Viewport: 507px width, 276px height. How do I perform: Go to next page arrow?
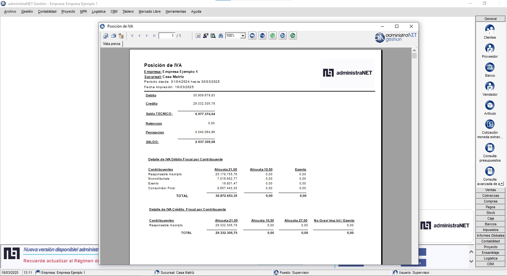click(147, 36)
